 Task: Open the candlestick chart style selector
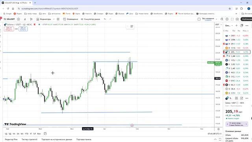point(31,19)
